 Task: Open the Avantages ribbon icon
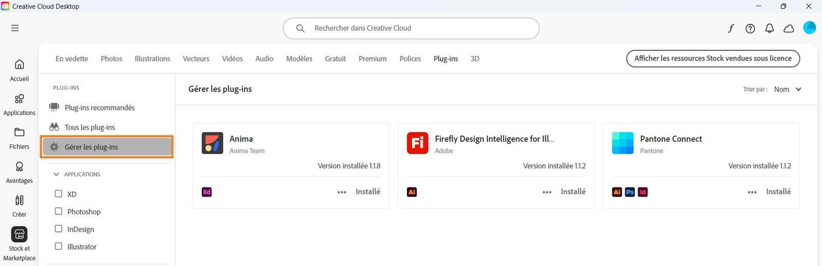(x=19, y=166)
